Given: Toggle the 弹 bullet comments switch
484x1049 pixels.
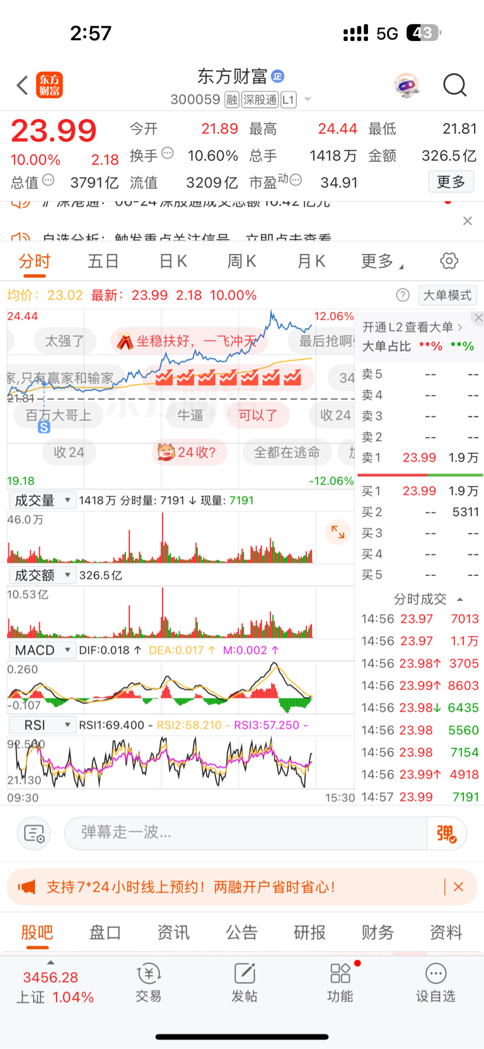Looking at the screenshot, I should coord(447,833).
